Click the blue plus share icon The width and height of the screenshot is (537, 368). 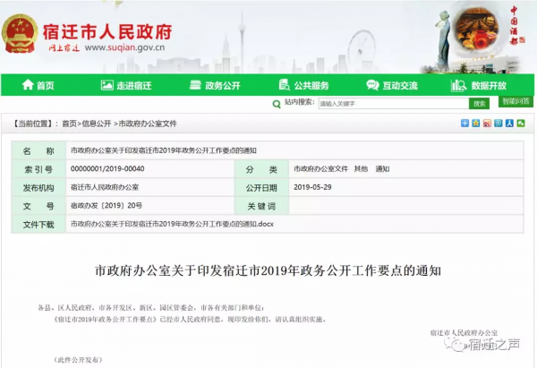click(465, 124)
